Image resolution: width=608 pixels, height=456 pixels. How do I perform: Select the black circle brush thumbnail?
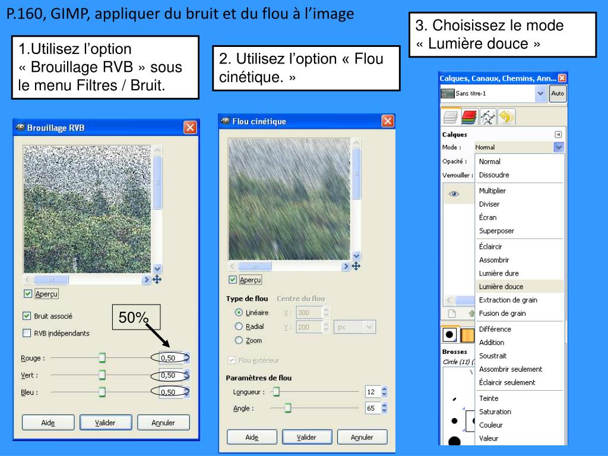[x=449, y=335]
